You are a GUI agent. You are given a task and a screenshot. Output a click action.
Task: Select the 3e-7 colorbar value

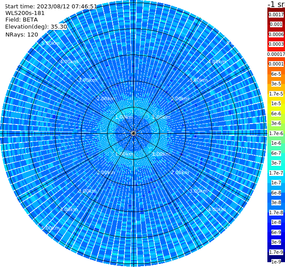point(276,163)
